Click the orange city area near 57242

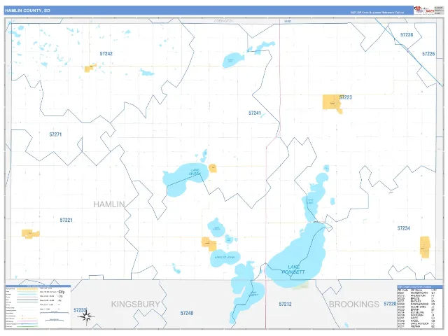[x=90, y=68]
